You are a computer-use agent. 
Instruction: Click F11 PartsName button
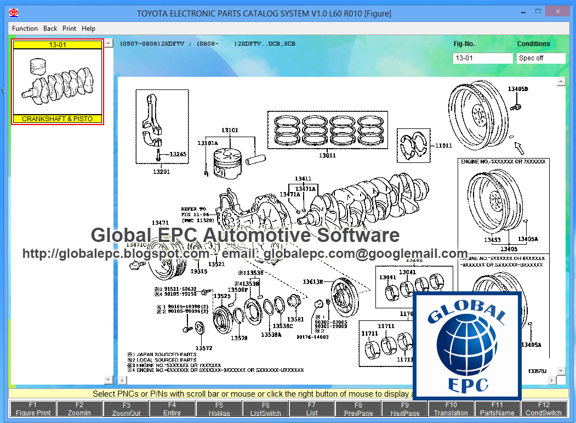[x=498, y=409]
